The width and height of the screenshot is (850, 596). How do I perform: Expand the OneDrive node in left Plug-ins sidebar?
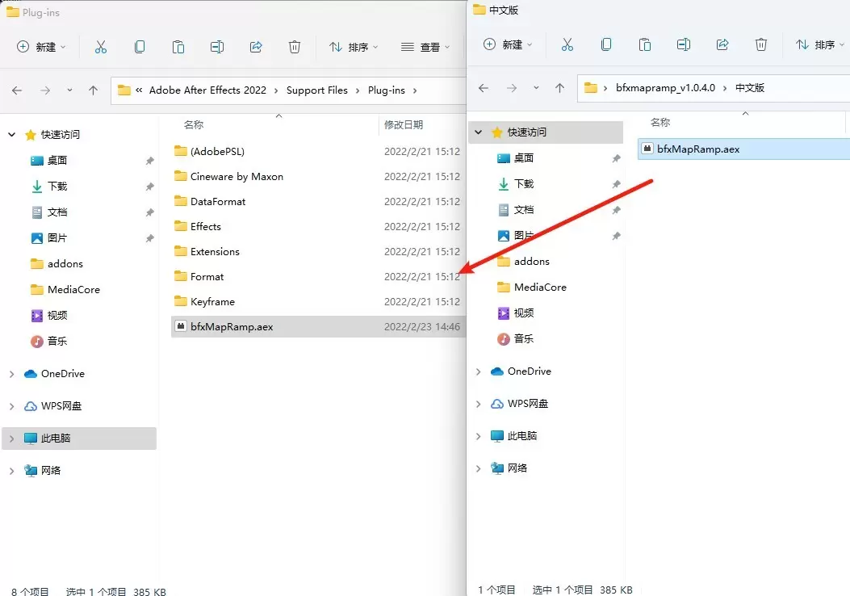click(x=11, y=374)
